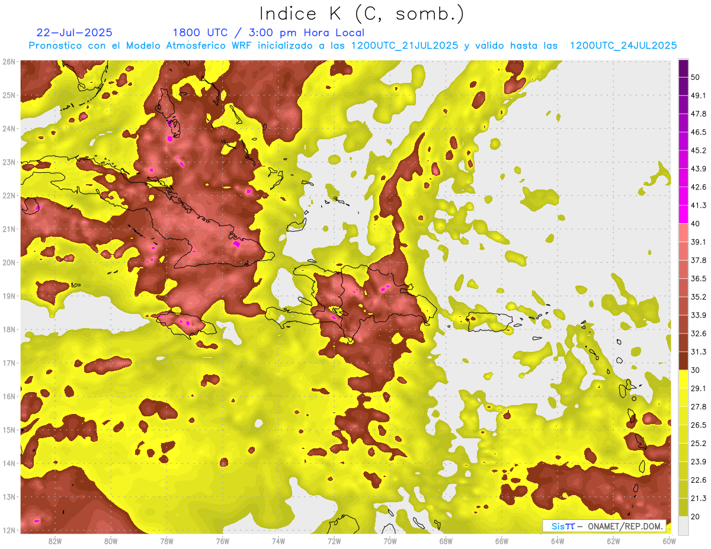Screen dimensions: 711x549
Task: Click the color bar label "42.6"
Action: point(698,187)
